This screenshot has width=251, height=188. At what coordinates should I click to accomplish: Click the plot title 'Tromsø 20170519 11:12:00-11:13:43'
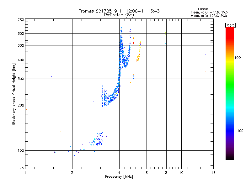[119, 11]
